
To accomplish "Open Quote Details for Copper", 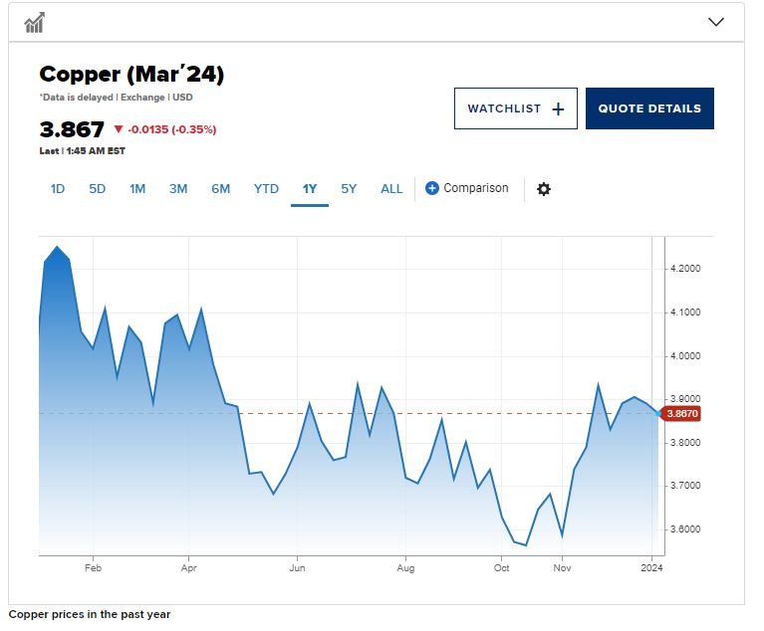I will coord(649,108).
